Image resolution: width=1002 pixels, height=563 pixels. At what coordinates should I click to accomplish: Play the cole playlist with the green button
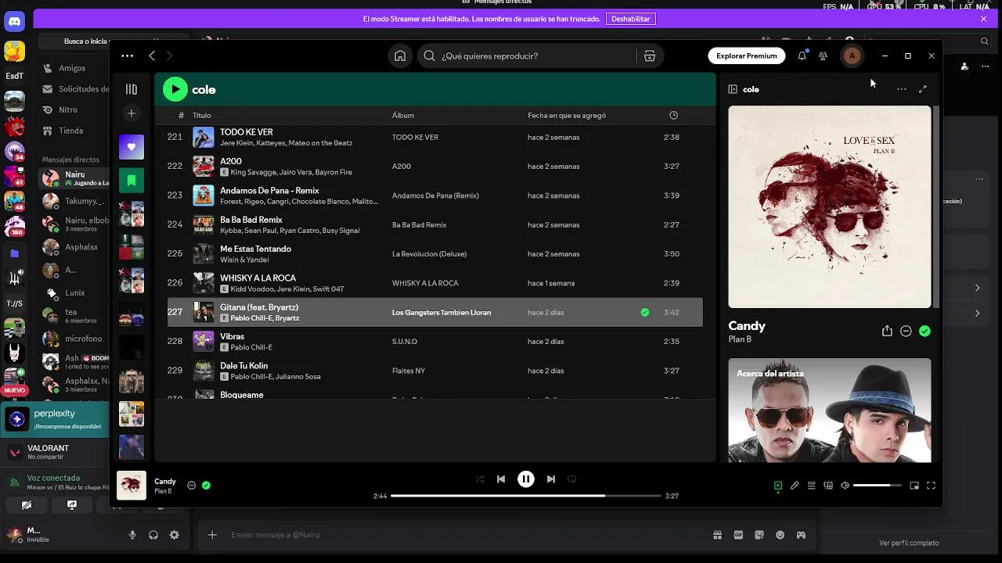(175, 89)
